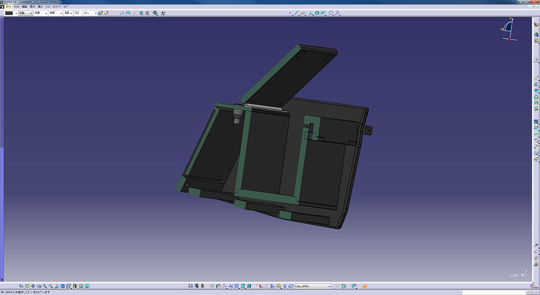Image resolution: width=540 pixels, height=295 pixels.
Task: Click the Plane creation tool icon
Action: pyautogui.click(x=303, y=13)
